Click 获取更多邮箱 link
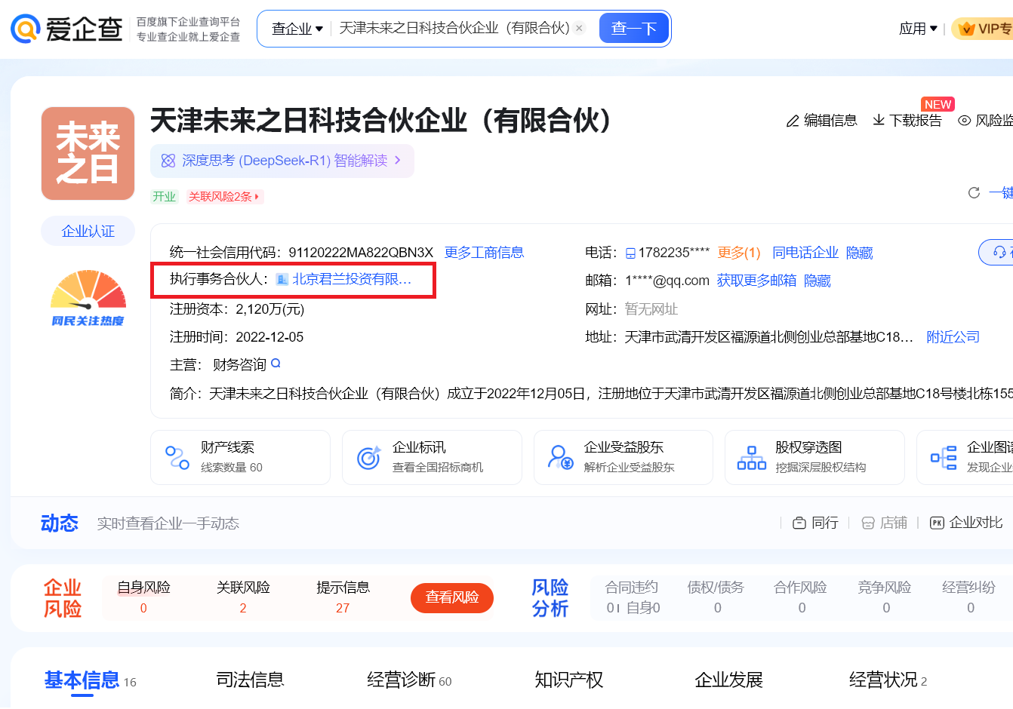This screenshot has height=709, width=1013. tap(756, 281)
